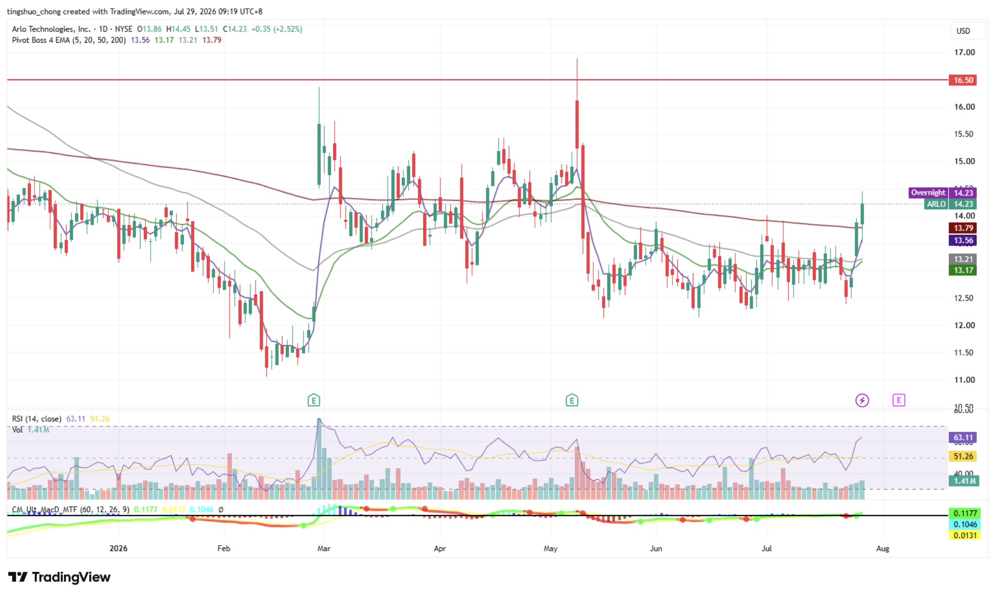Click the 1D interval in the legend
997x594 pixels.
pyautogui.click(x=103, y=29)
